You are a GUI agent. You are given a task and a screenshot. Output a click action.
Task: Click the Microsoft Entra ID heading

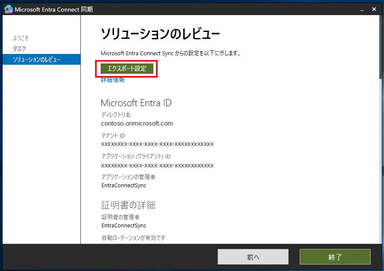coord(136,103)
